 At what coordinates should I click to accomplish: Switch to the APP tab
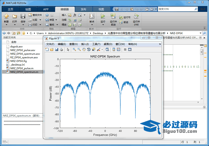[x=46, y=9]
